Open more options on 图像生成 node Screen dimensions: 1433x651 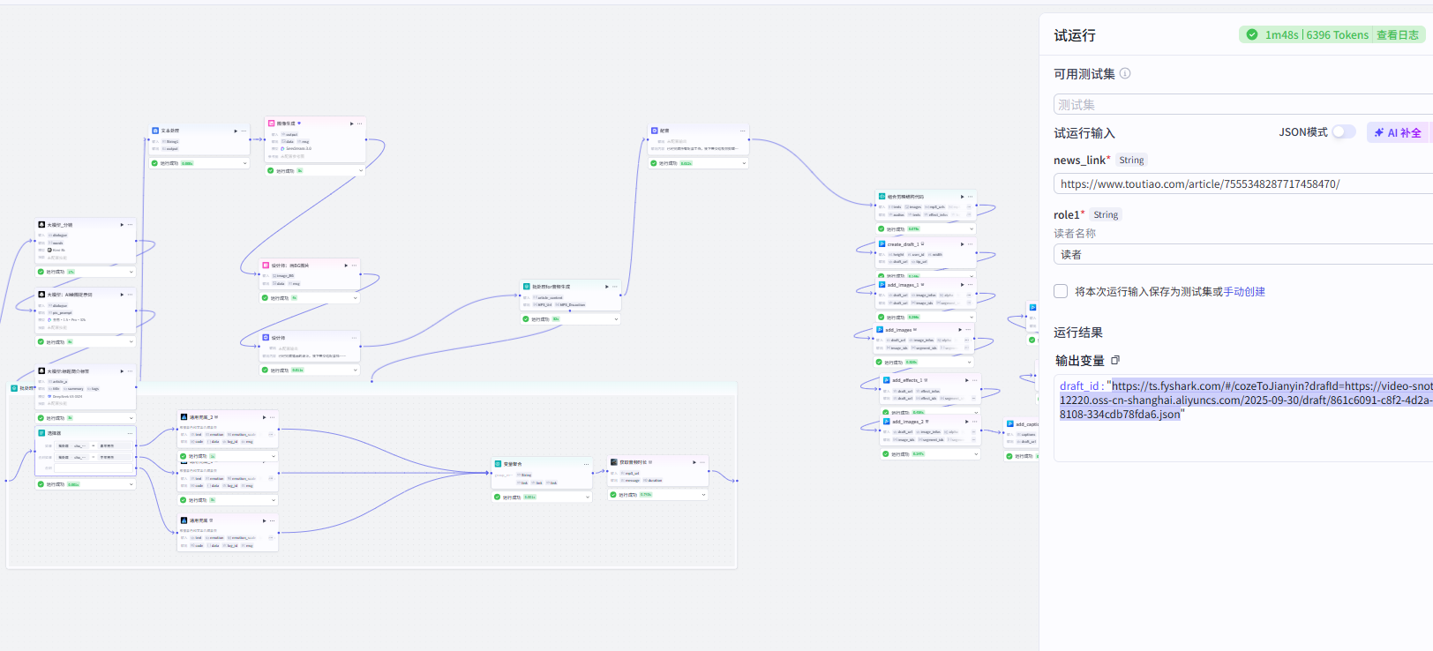click(359, 123)
